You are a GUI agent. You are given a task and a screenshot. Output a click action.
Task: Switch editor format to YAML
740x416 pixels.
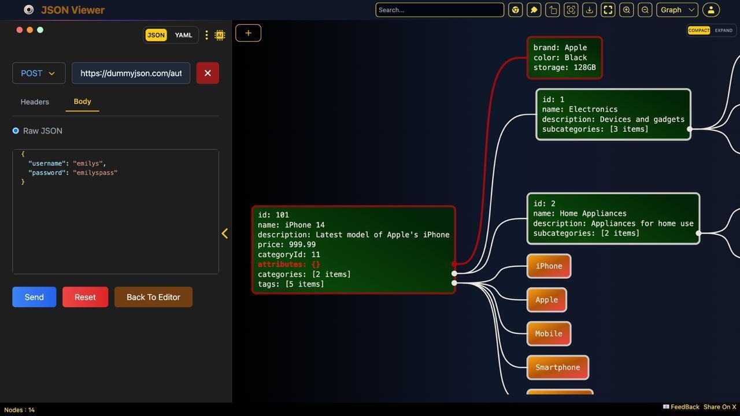point(183,35)
